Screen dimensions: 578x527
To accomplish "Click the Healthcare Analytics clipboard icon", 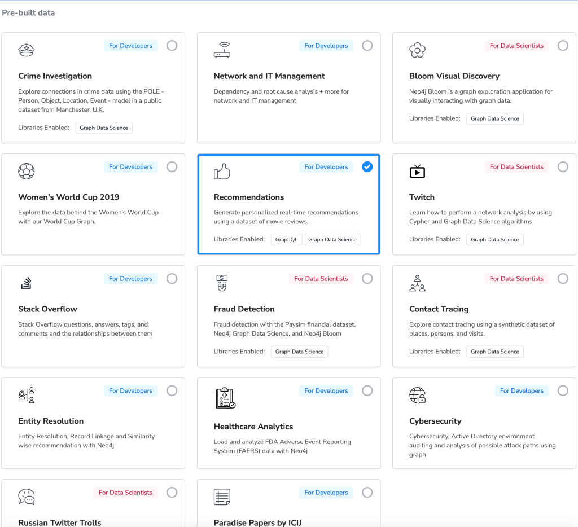I will (225, 398).
